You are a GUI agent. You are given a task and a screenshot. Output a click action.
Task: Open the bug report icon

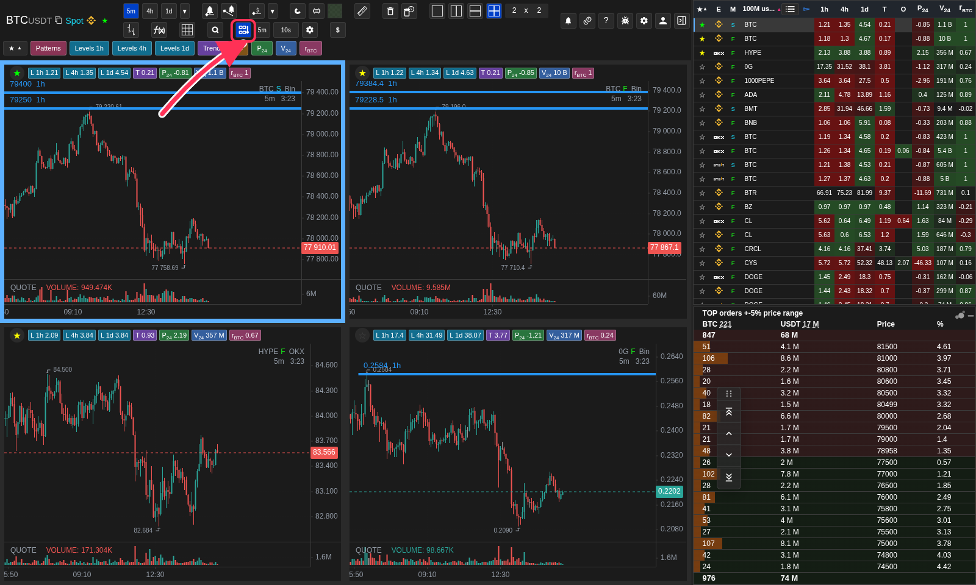[x=625, y=21]
